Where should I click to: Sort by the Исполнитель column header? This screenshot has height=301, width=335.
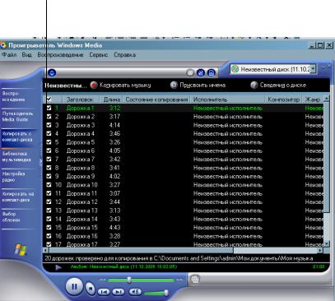click(x=228, y=100)
